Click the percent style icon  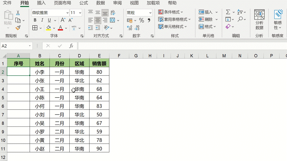tap(141, 20)
